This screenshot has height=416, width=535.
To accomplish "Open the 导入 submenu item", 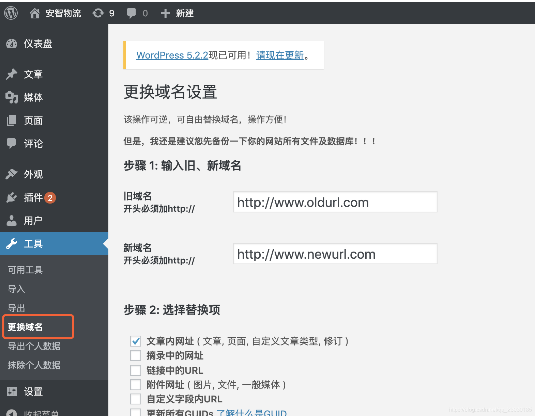I will pos(16,289).
